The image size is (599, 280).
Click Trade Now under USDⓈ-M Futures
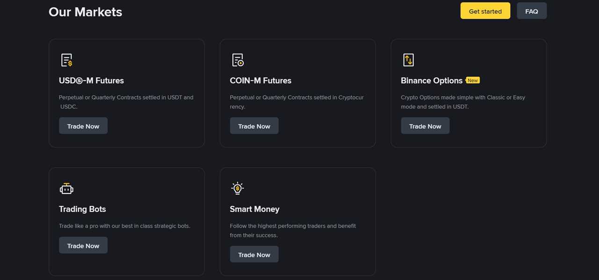[x=83, y=126]
